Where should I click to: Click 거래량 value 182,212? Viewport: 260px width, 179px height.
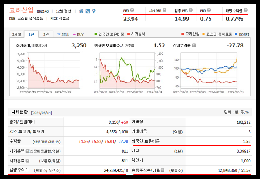tap(244, 122)
